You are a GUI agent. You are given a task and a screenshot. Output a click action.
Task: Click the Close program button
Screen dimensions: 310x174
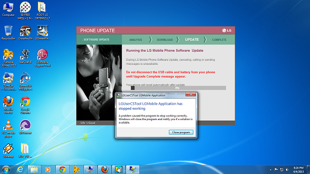tap(181, 132)
